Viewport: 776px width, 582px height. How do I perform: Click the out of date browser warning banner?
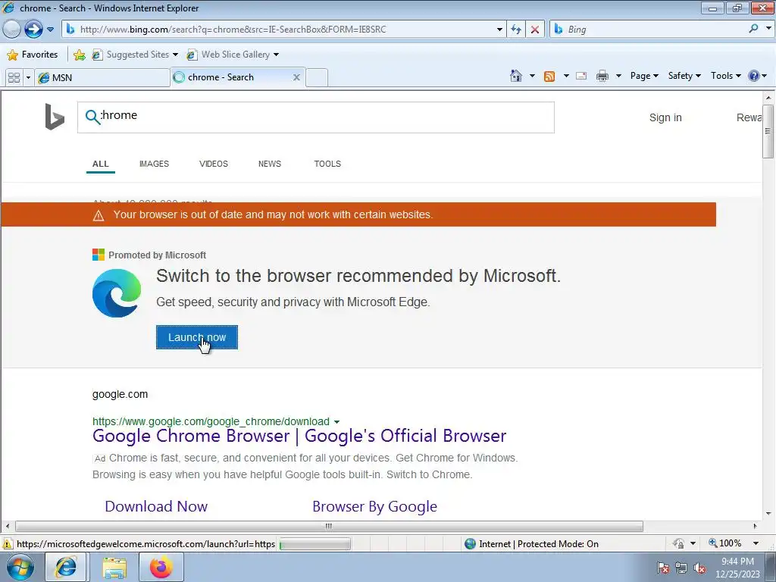pos(358,214)
